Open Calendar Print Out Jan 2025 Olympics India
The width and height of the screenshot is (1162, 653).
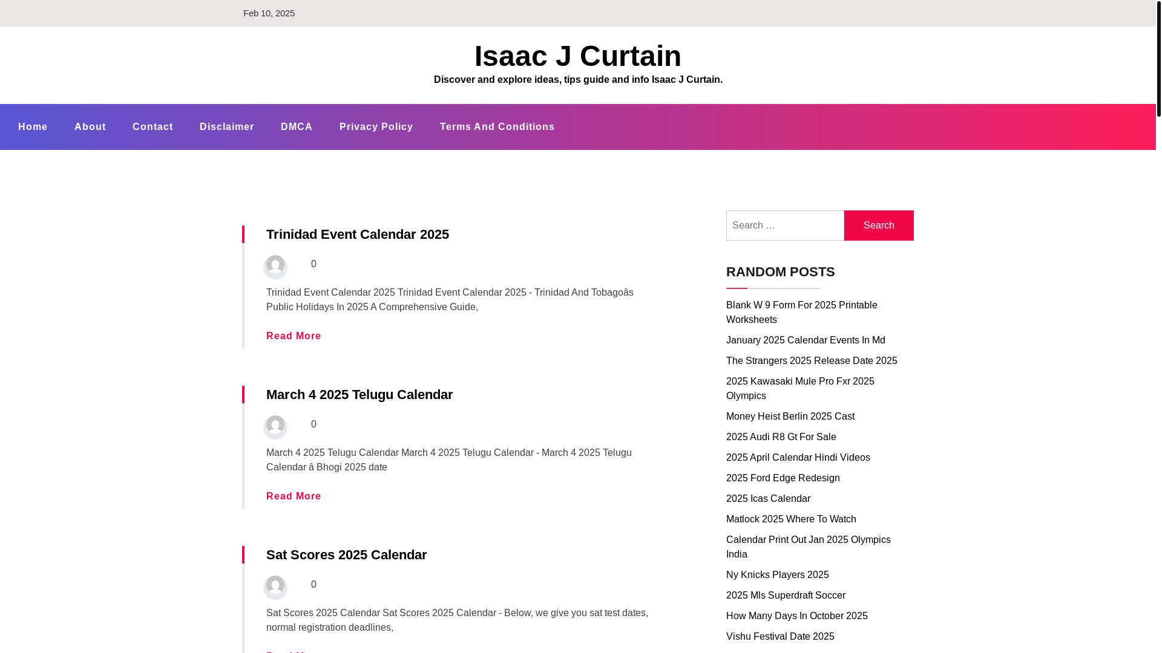[x=808, y=547]
